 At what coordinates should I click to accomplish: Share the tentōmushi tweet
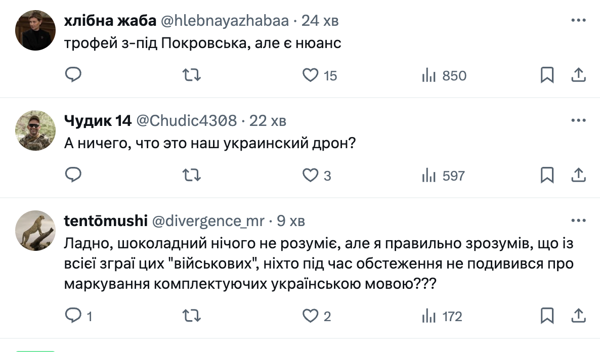coord(578,316)
